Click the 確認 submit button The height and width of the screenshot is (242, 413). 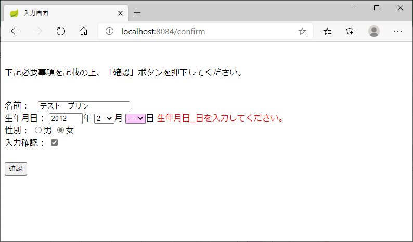[16, 169]
